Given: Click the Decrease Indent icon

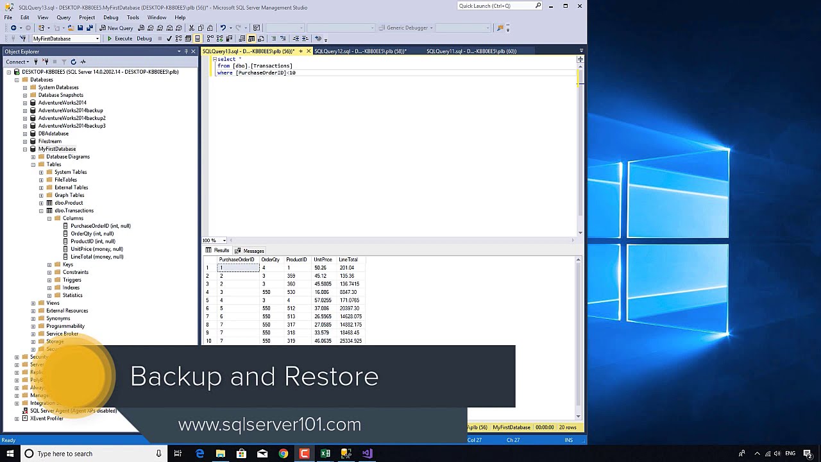Looking at the screenshot, I should (296, 38).
